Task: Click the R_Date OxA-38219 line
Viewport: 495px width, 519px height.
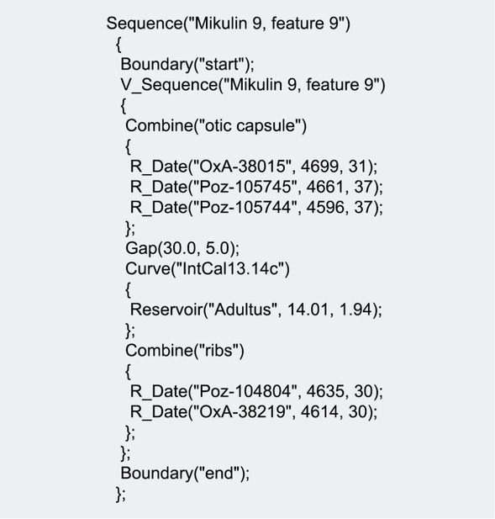Action: (x=254, y=412)
